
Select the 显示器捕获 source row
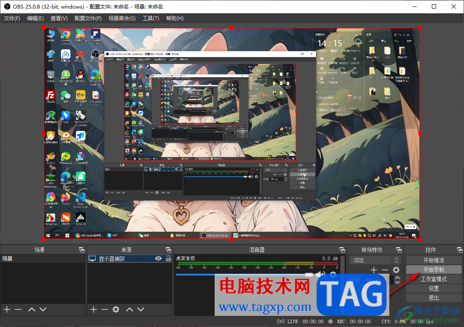coord(129,259)
